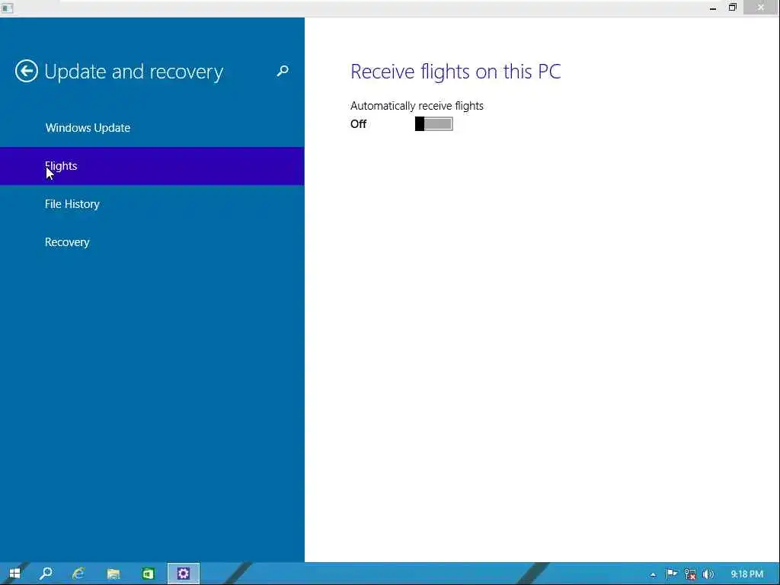The width and height of the screenshot is (780, 585).
Task: Open taskbar Search magnifier
Action: coord(46,574)
